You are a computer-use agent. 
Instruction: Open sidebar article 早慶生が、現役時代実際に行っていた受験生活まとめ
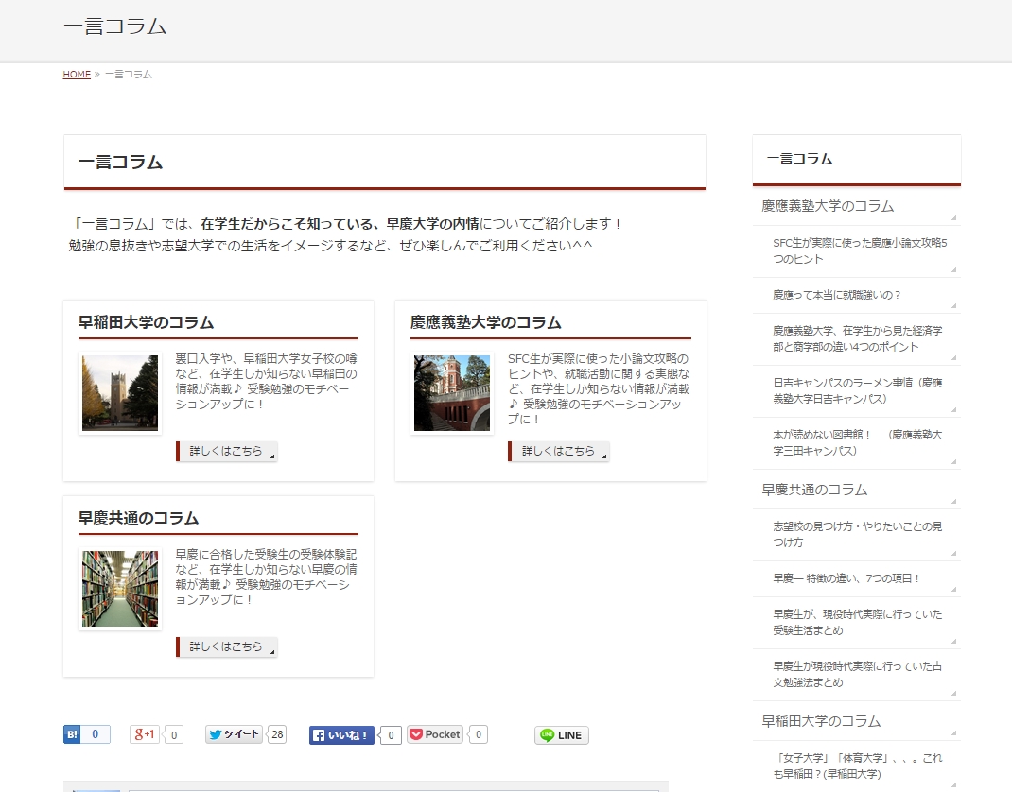857,623
